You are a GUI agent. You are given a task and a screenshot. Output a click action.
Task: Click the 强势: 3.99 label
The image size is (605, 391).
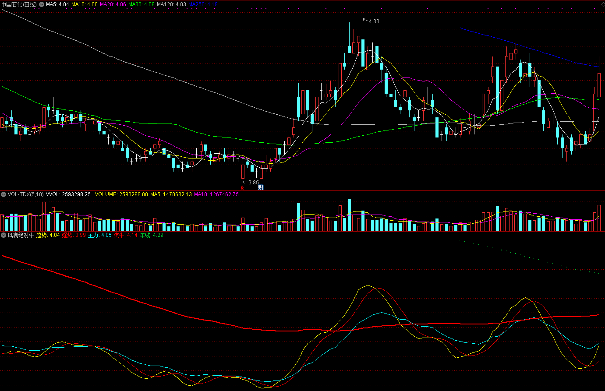[74, 235]
